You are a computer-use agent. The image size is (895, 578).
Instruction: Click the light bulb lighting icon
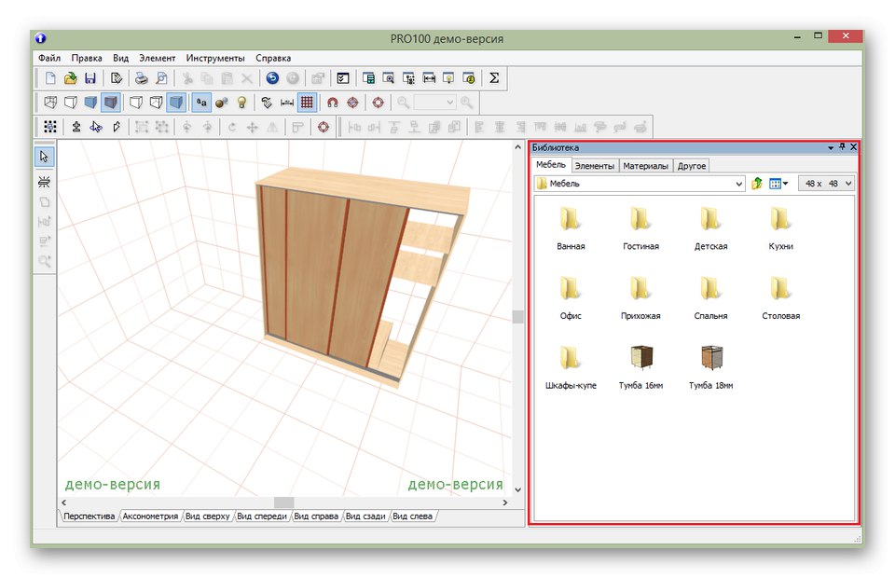(241, 103)
